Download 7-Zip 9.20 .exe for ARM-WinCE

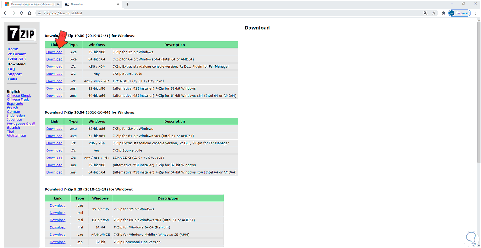click(57, 235)
